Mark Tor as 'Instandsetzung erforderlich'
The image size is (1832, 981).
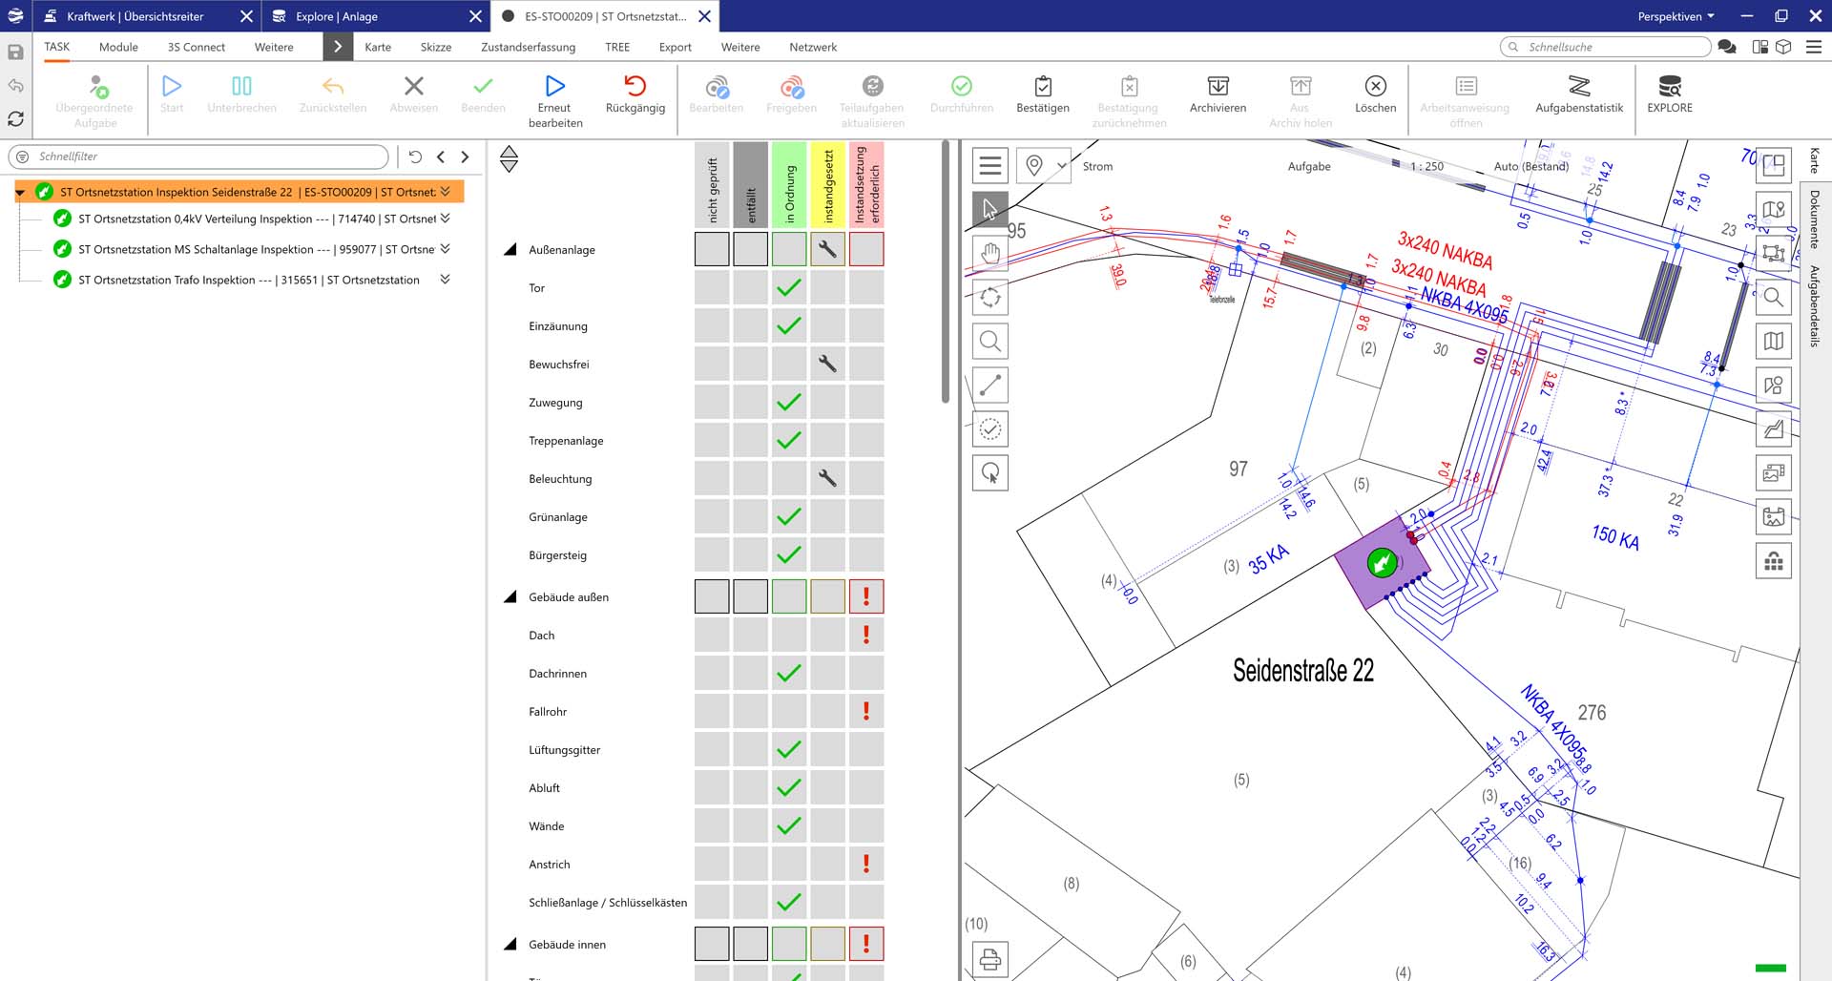pyautogui.click(x=866, y=288)
